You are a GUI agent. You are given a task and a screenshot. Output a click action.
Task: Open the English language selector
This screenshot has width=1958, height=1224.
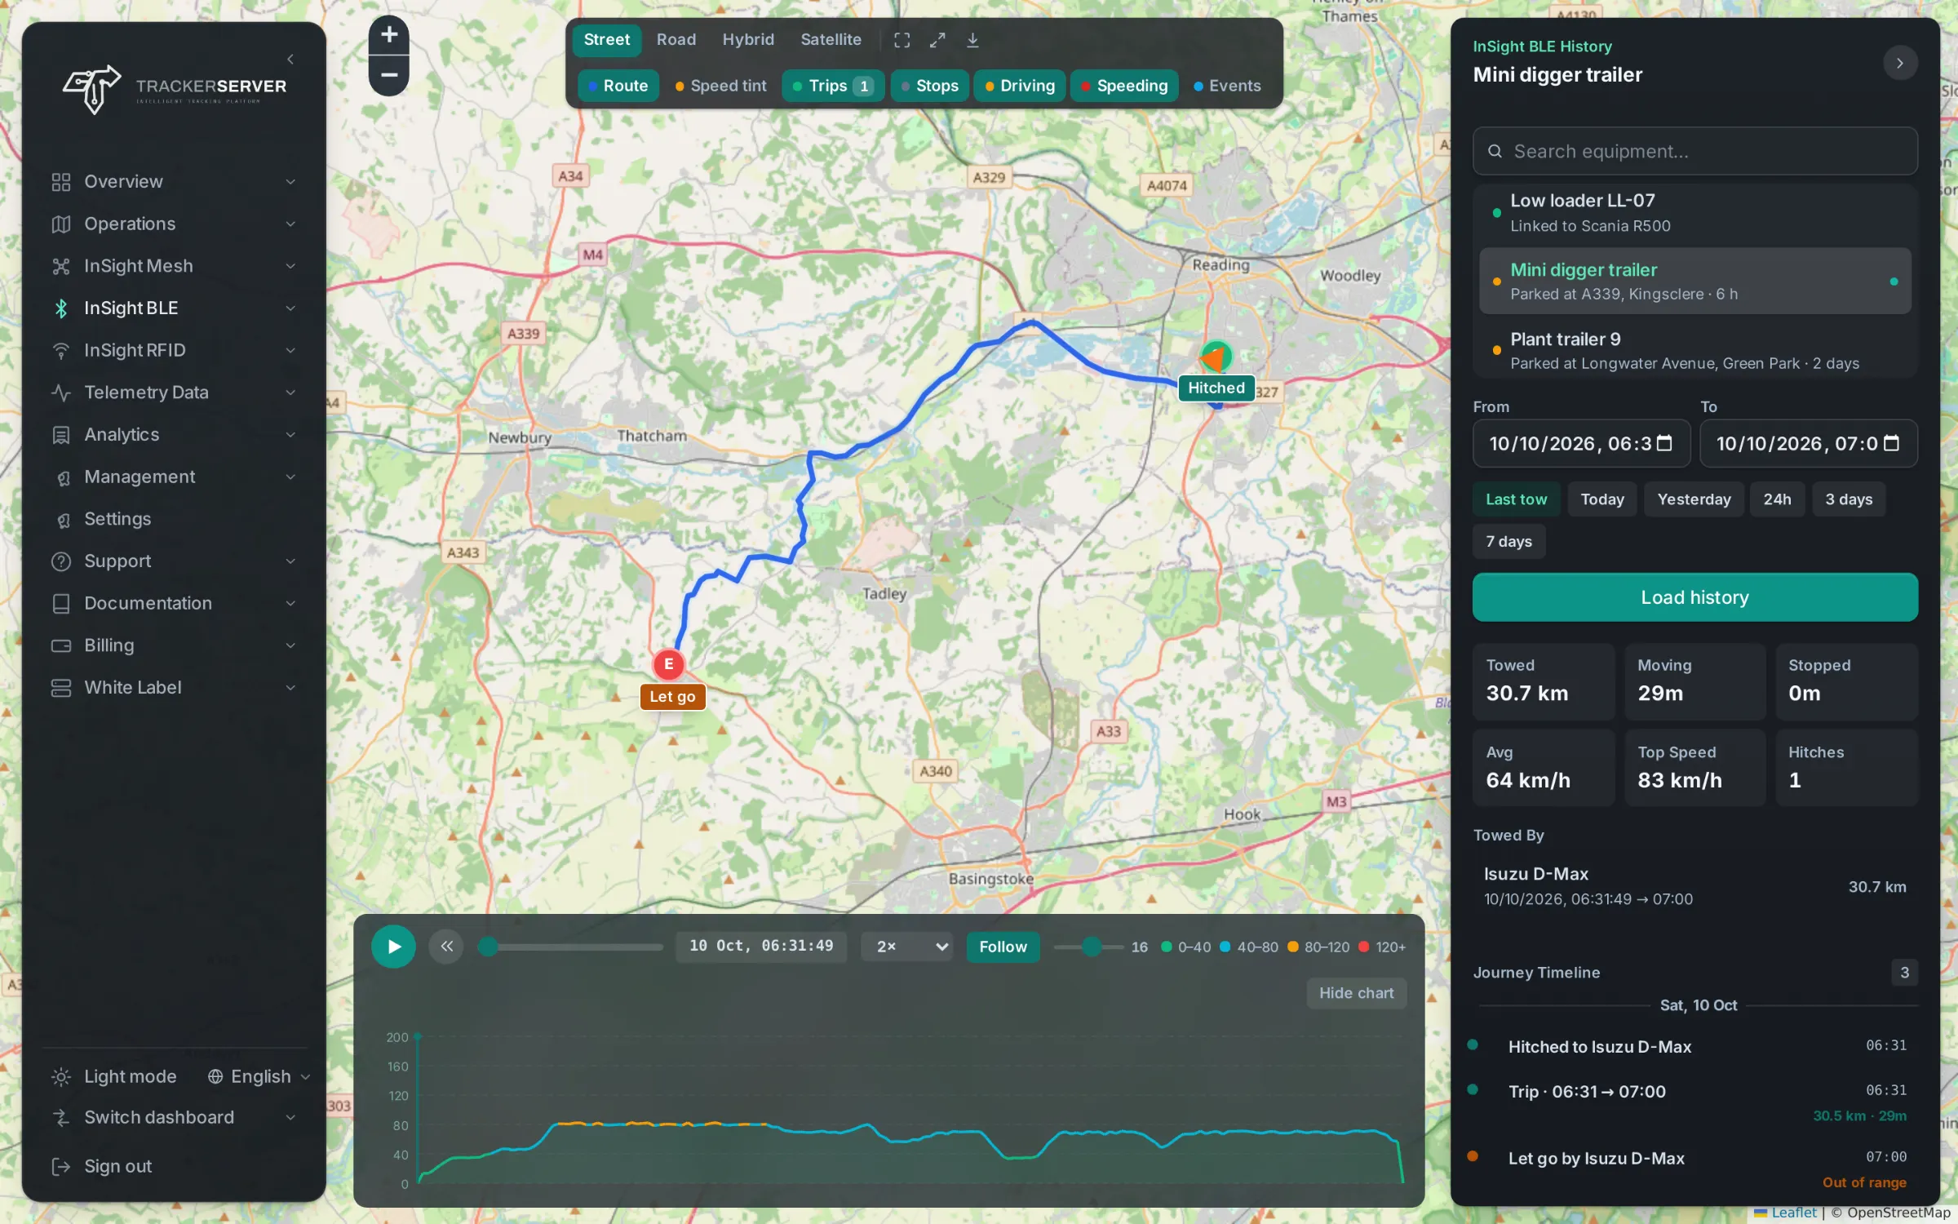pos(258,1076)
